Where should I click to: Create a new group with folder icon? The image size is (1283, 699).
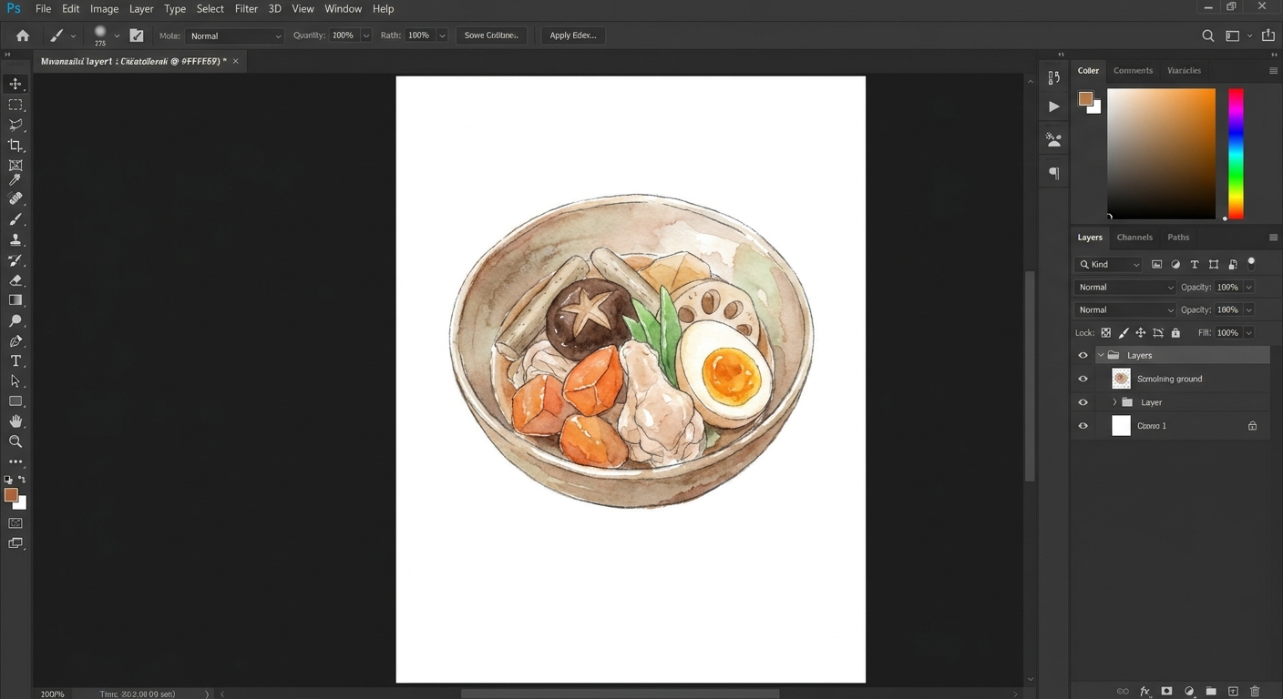(1211, 692)
